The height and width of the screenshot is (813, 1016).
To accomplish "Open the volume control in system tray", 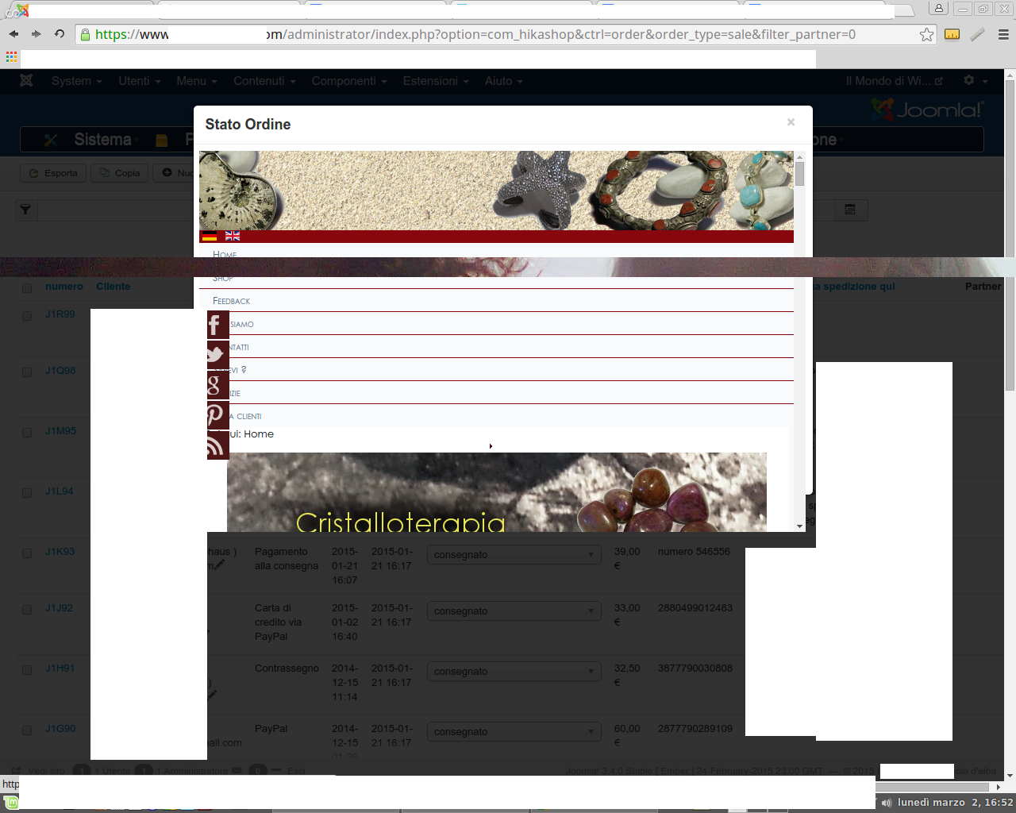I will click(x=887, y=803).
